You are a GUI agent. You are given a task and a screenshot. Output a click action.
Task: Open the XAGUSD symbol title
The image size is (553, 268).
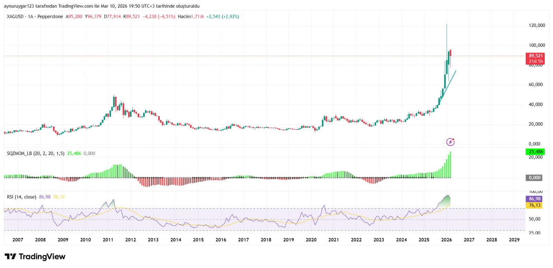(x=15, y=17)
